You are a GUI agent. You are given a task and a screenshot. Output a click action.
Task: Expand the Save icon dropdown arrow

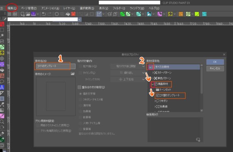(x=38, y=14)
